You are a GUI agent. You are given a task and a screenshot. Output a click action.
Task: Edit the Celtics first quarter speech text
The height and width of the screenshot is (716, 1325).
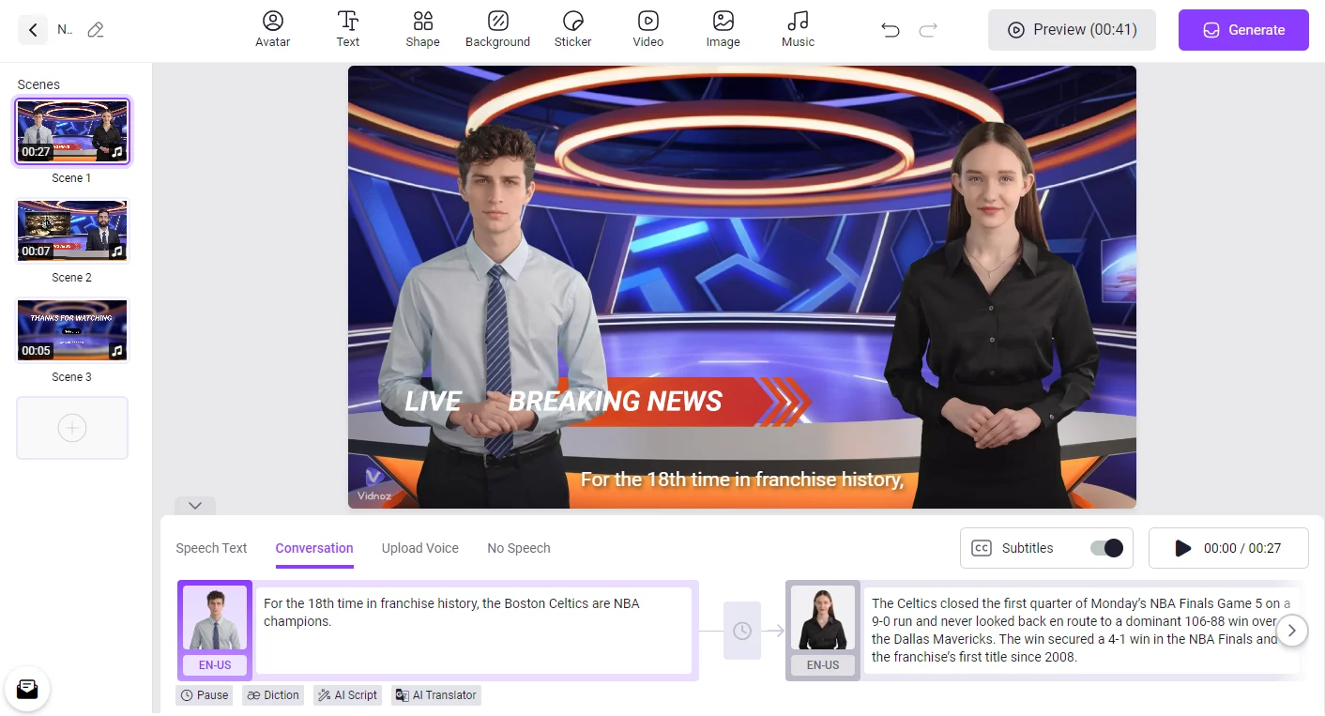click(1081, 630)
